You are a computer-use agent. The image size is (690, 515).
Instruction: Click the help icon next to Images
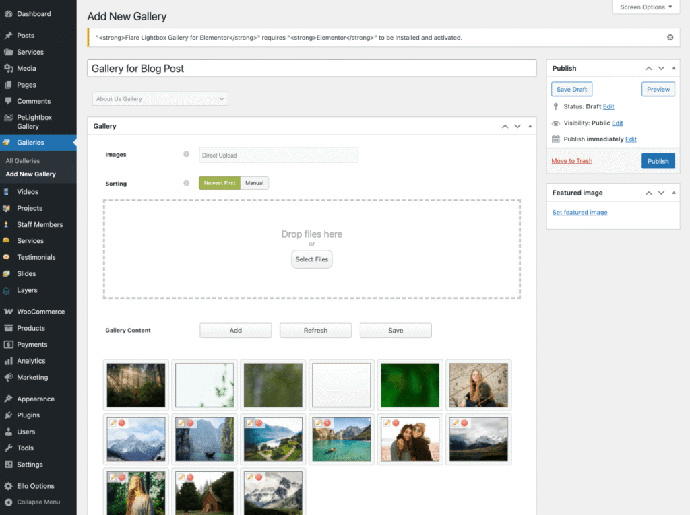tap(187, 154)
